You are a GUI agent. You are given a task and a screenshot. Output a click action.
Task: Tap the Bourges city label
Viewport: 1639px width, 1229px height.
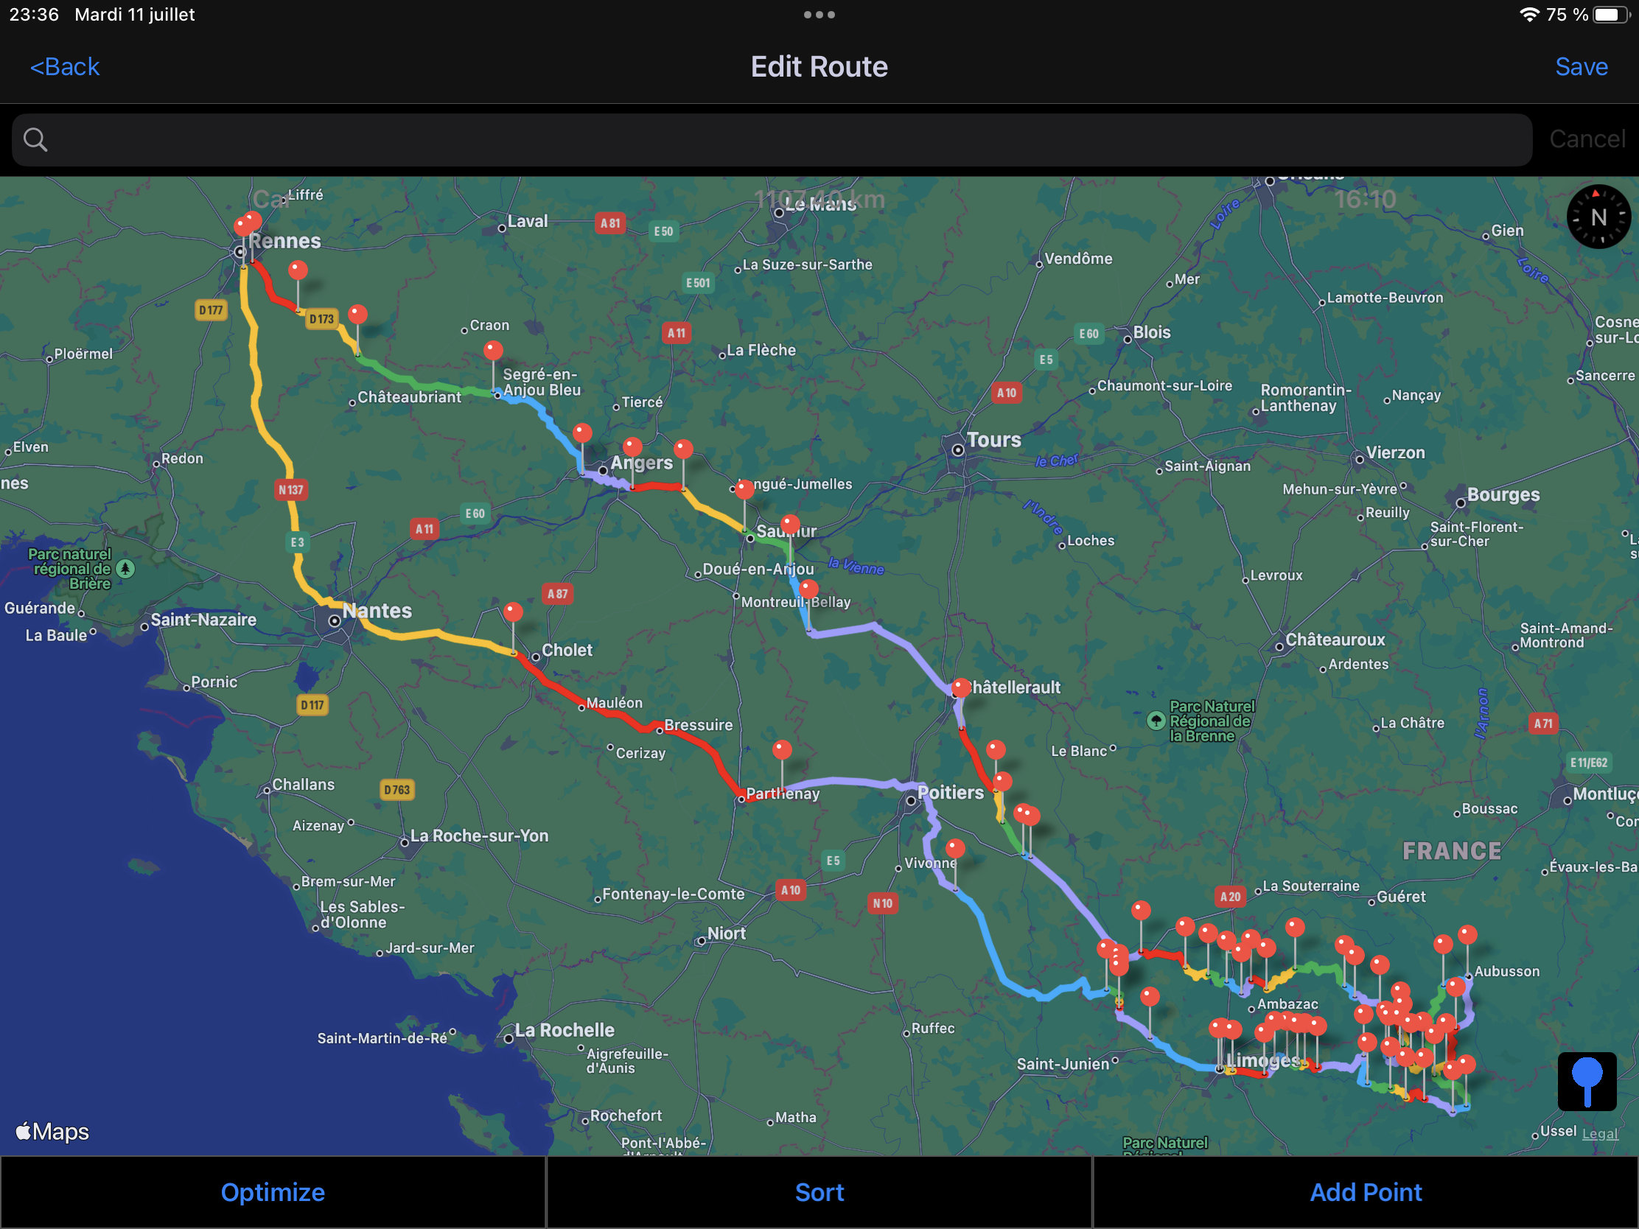[1503, 495]
